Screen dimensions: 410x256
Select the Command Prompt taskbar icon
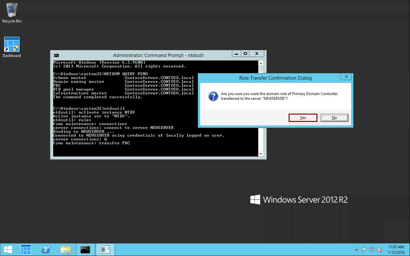click(85, 249)
